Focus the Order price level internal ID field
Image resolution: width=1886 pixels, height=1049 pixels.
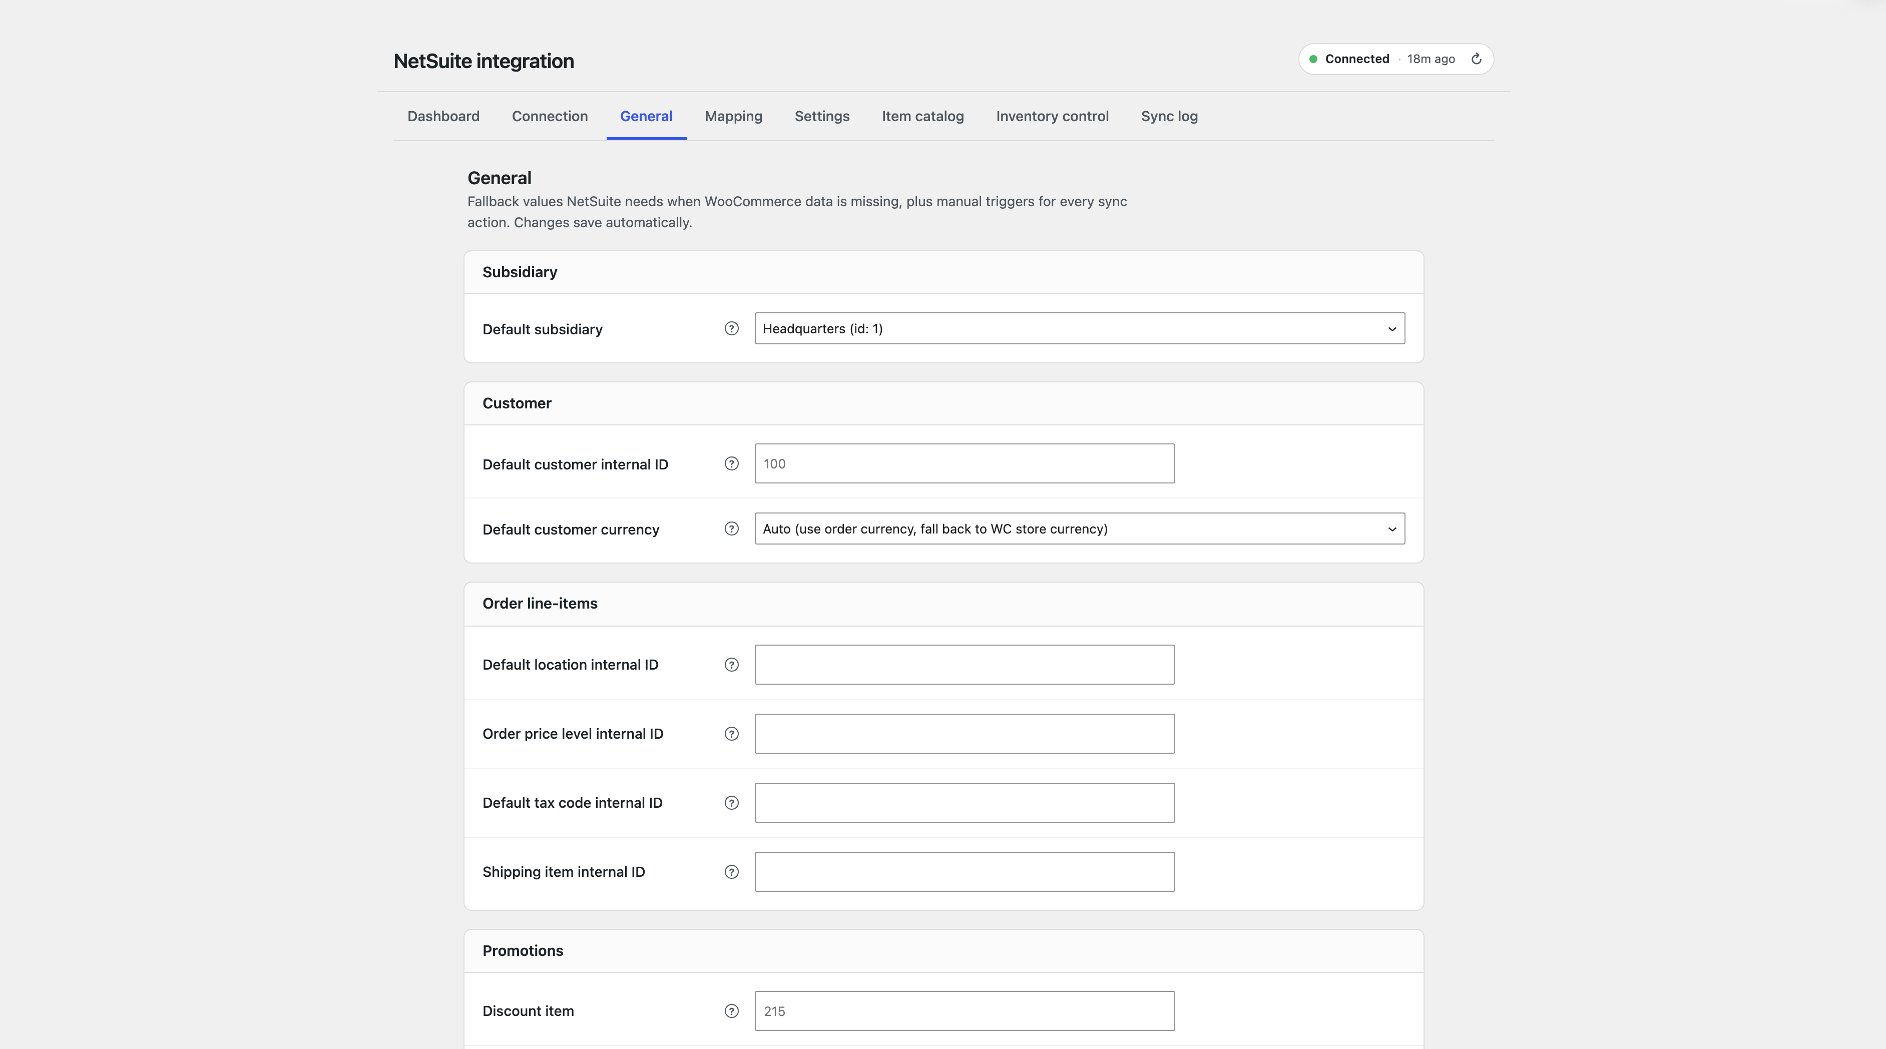(x=964, y=734)
